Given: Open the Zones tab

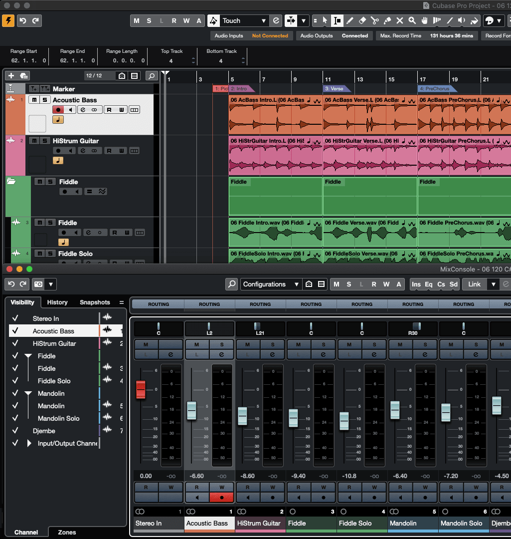Looking at the screenshot, I should (67, 533).
